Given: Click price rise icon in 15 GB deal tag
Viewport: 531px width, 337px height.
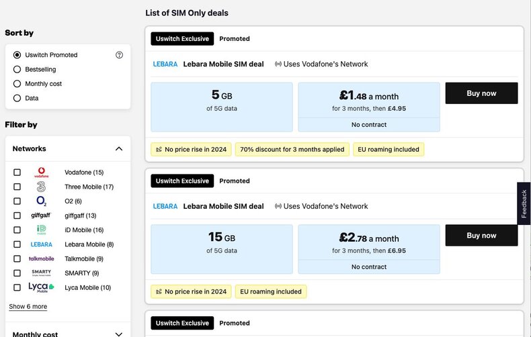Looking at the screenshot, I should click(x=159, y=291).
